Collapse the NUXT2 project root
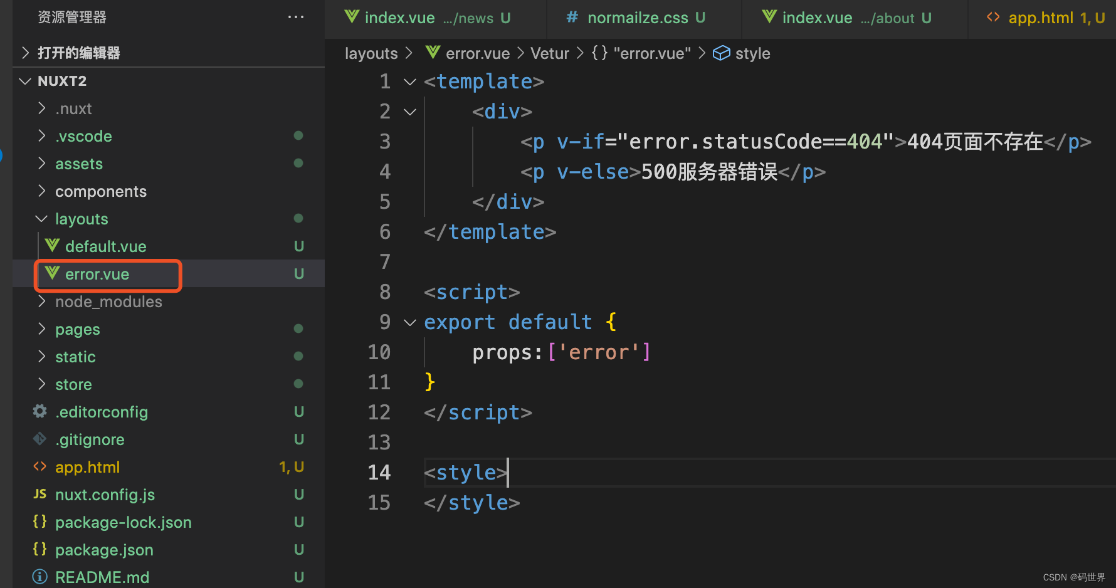The image size is (1116, 588). click(x=26, y=81)
